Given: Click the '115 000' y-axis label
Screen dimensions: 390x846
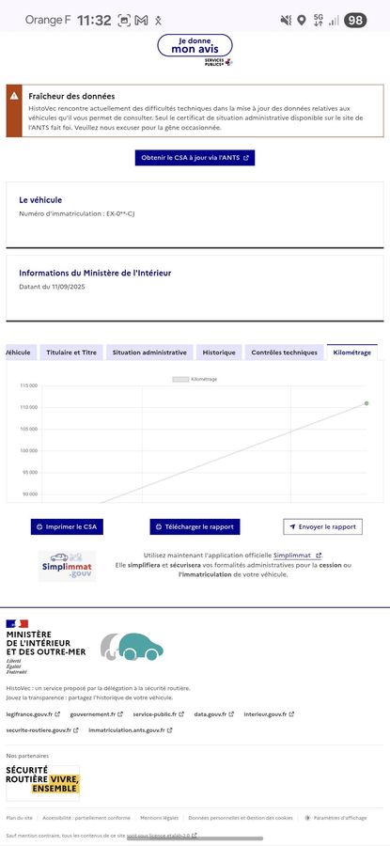Looking at the screenshot, I should (28, 385).
